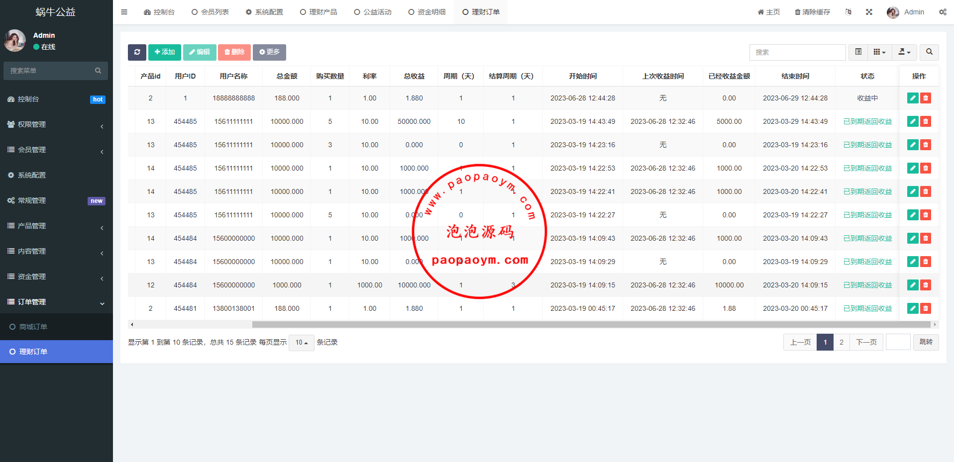Click the 清除缓存 link
The image size is (954, 462).
(812, 12)
